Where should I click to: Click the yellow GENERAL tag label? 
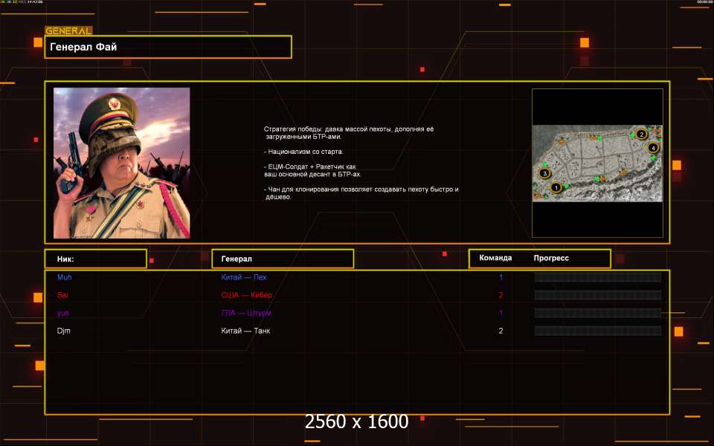click(x=68, y=31)
